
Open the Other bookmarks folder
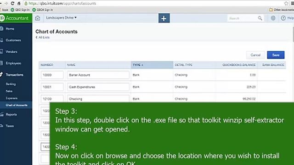tap(282, 10)
